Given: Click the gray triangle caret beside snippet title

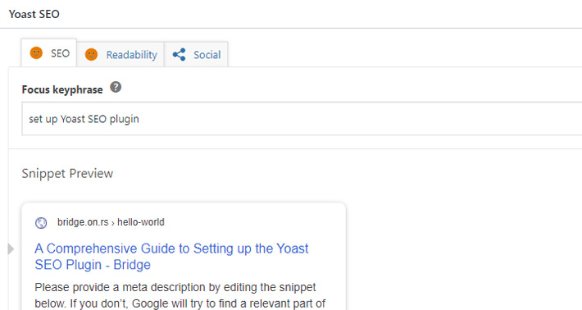Looking at the screenshot, I should pyautogui.click(x=11, y=249).
